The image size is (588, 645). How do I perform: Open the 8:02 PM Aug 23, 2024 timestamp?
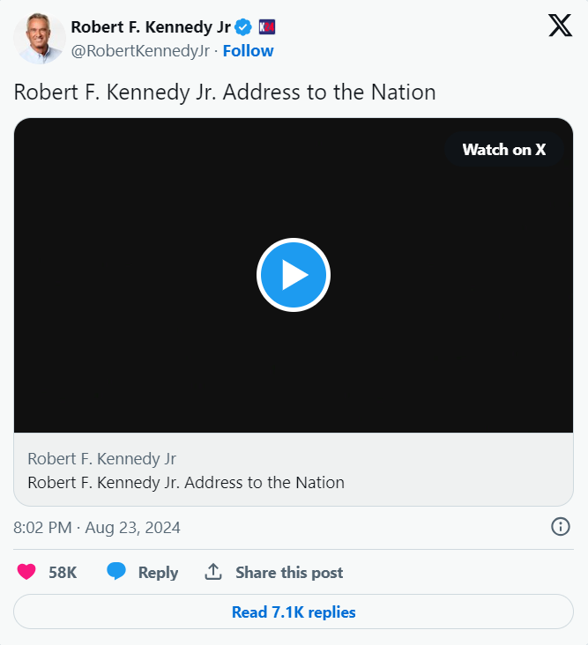[x=97, y=528]
